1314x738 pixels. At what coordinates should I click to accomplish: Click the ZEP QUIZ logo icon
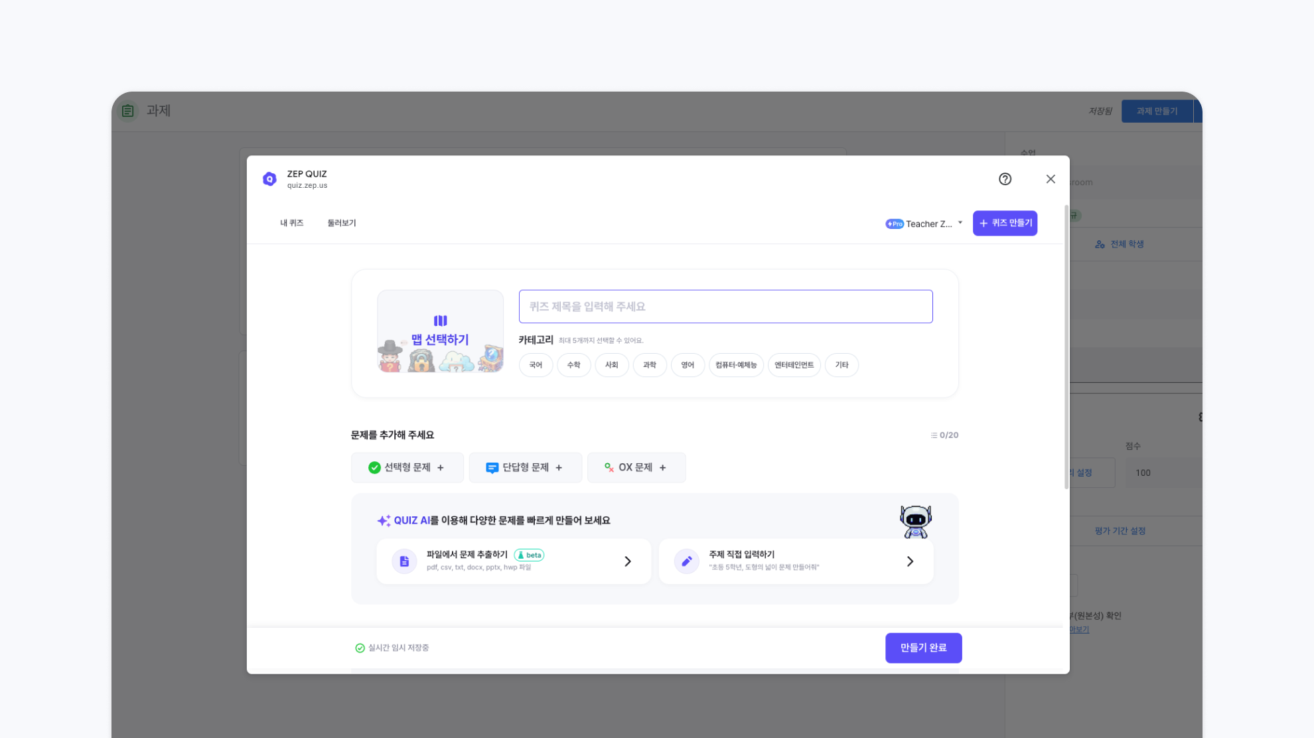click(x=269, y=179)
